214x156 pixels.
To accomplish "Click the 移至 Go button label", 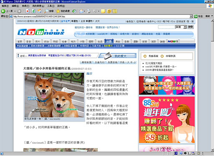I will [x=201, y=16].
